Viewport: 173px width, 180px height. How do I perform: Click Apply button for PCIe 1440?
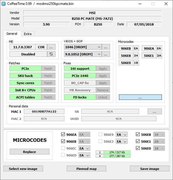[x=103, y=76]
